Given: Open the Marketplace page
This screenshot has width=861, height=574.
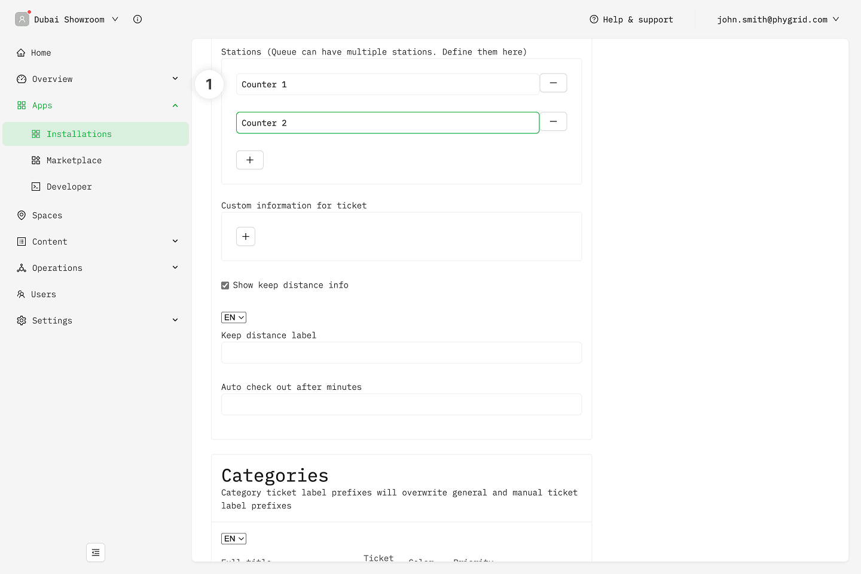Looking at the screenshot, I should point(74,160).
